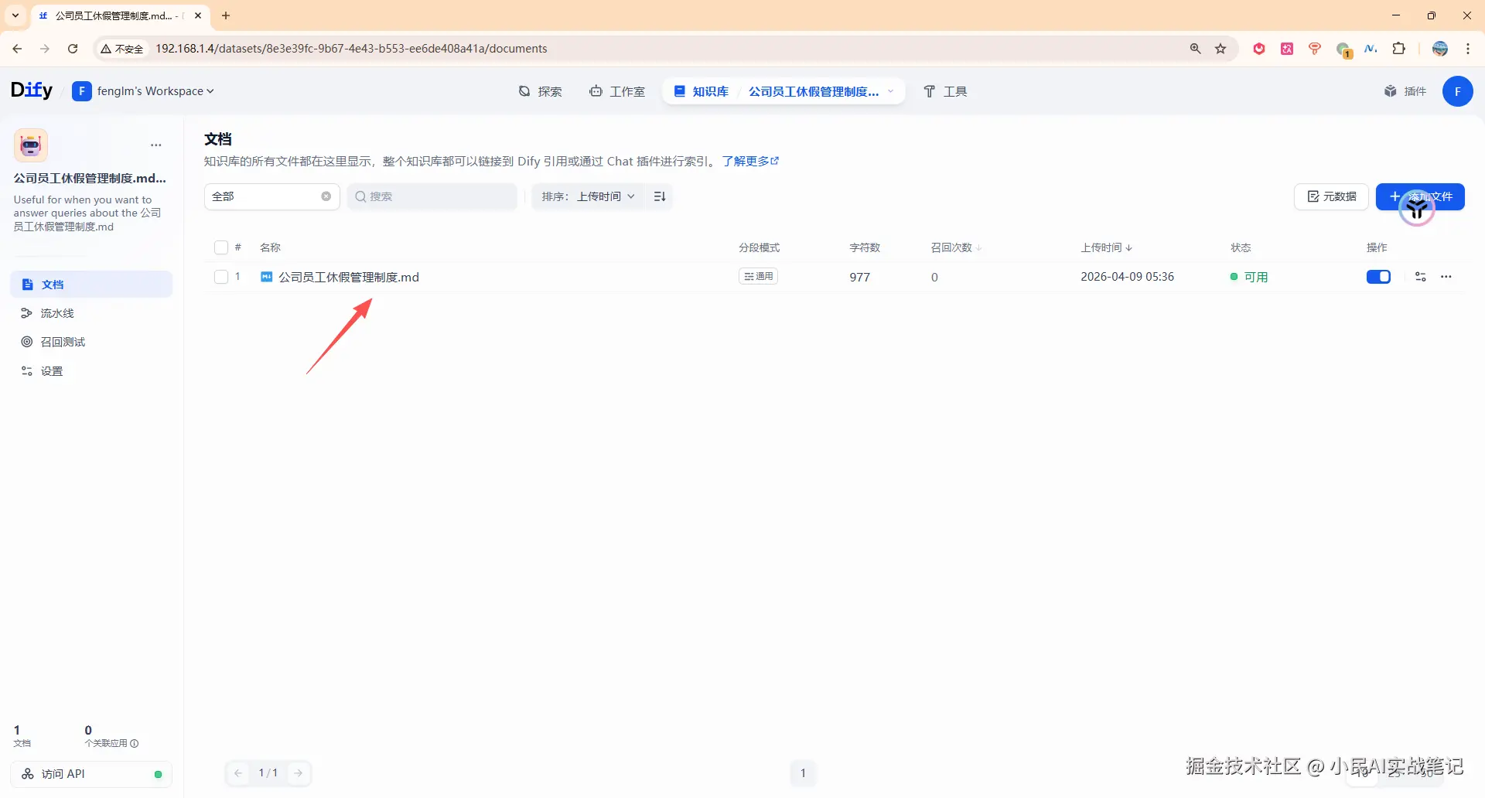Tick the select-all documents checkbox
This screenshot has height=798, width=1485.
coord(221,247)
